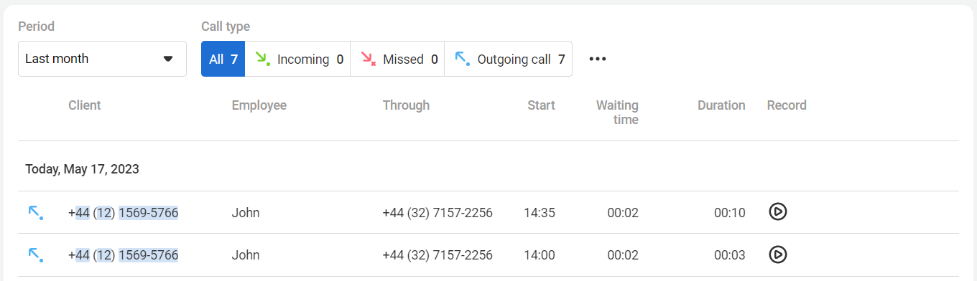Open the three-dots more call types menu

pos(598,59)
